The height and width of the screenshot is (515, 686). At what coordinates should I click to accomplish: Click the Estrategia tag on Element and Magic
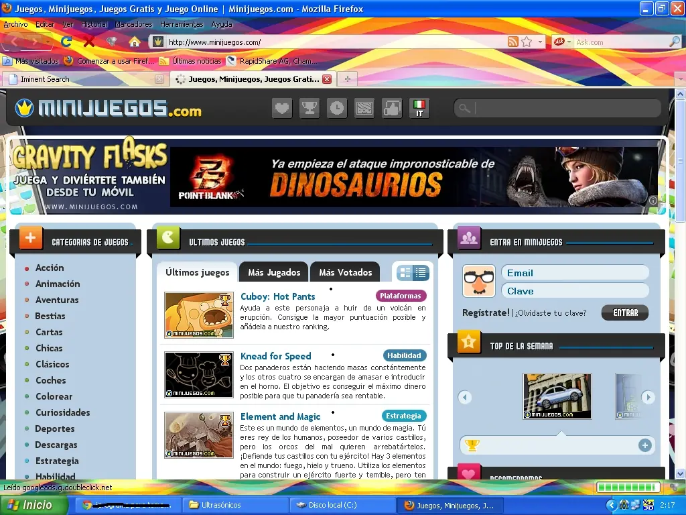403,416
